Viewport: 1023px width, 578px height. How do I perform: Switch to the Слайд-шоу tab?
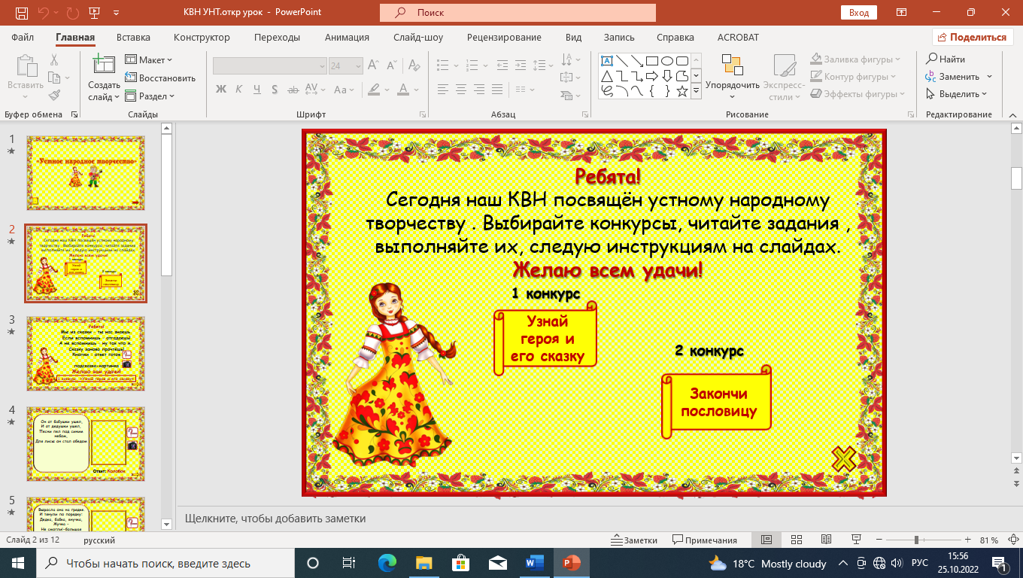point(418,37)
